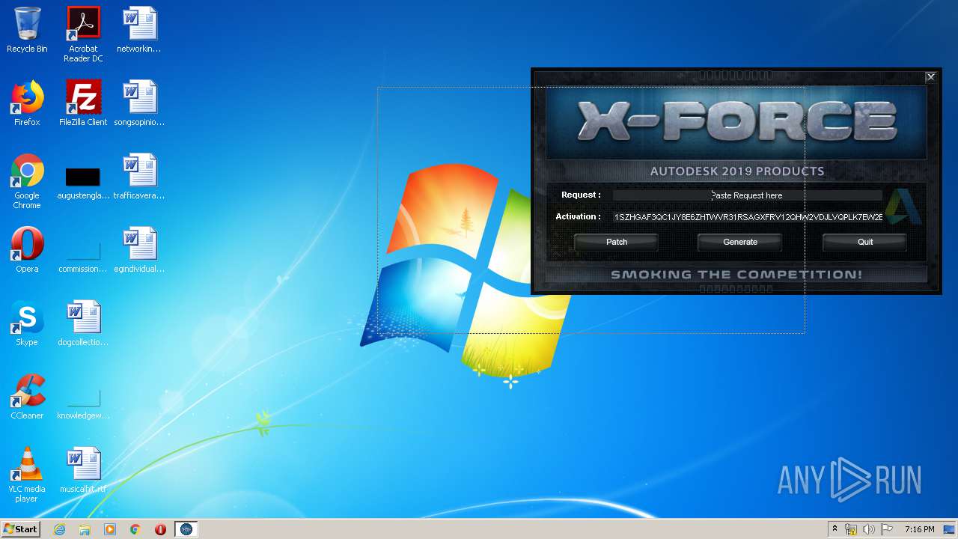
Task: Open the volume speaker tray icon
Action: (x=869, y=529)
